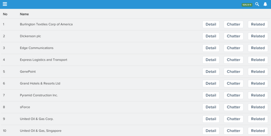Open Chatter for GenePoint
Screen dimensions: 271x136
click(x=233, y=72)
